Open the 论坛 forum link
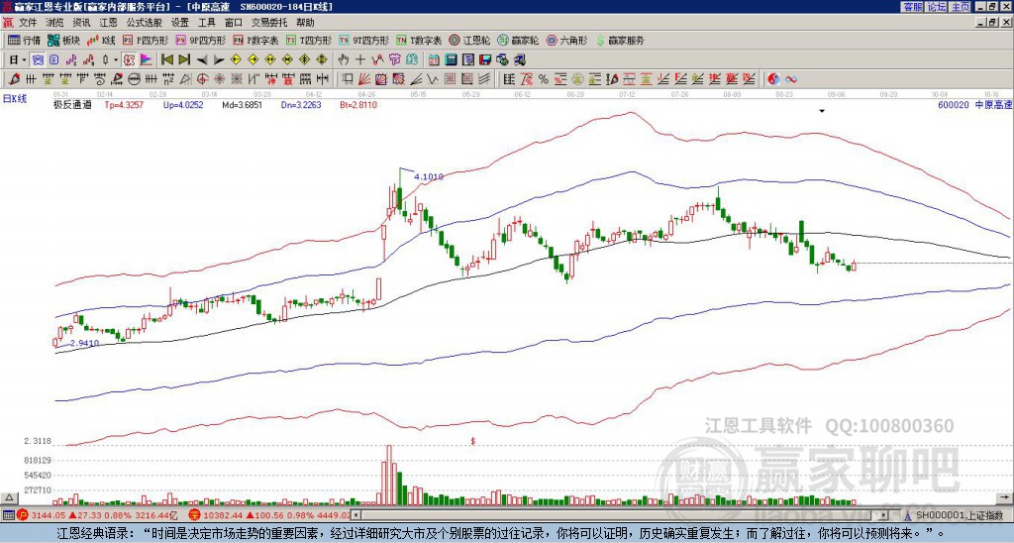This screenshot has height=543, width=1014. (937, 6)
